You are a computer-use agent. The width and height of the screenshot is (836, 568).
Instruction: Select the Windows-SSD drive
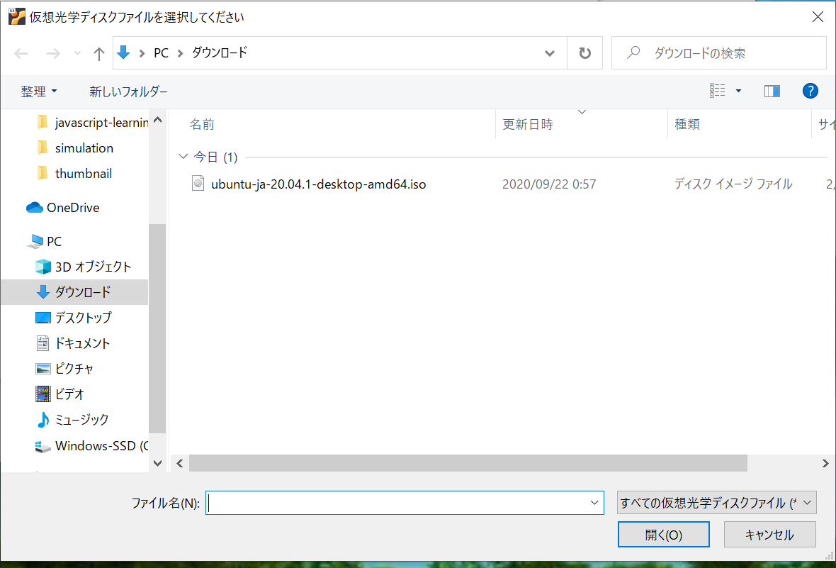[x=91, y=446]
